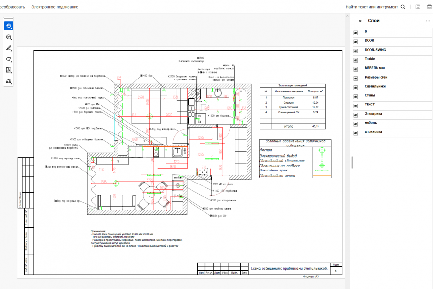Click the Светодиодная лента legend entry

click(277, 176)
